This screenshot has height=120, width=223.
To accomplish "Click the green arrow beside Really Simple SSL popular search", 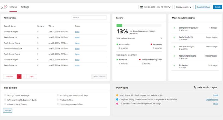I will 174,38.
